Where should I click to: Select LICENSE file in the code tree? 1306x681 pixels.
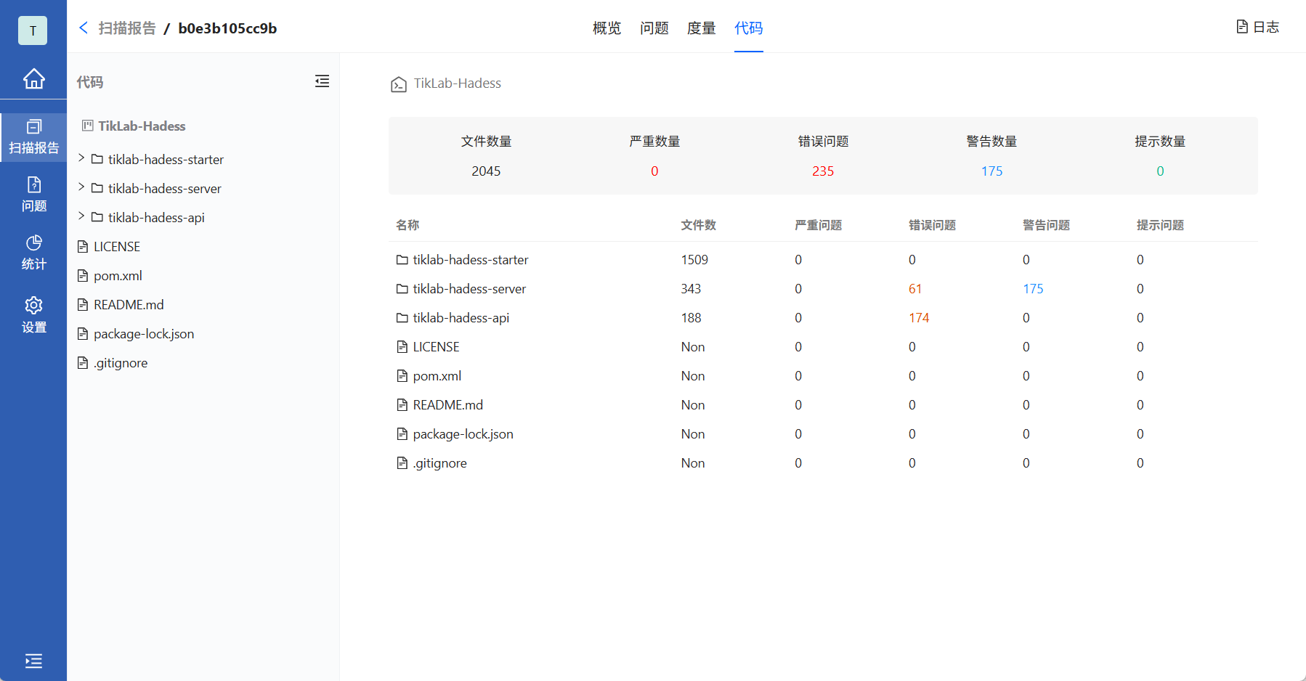click(x=117, y=247)
